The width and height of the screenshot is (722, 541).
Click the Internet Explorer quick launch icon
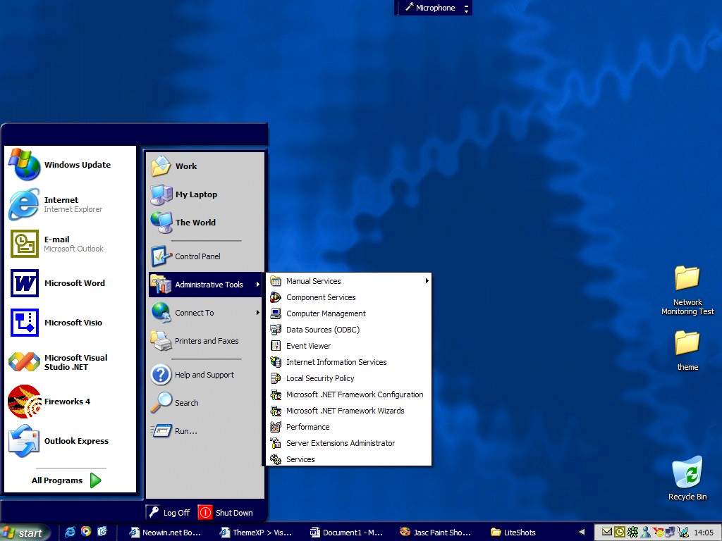(x=70, y=532)
